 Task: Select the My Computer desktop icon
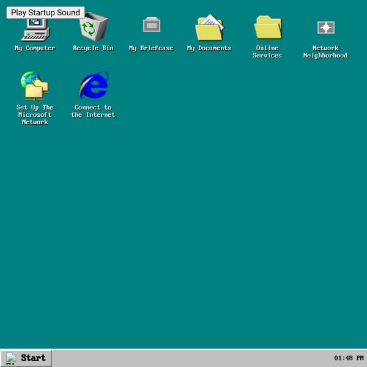click(35, 29)
